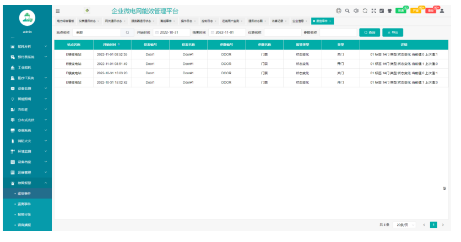Go to previous page arrow
The height and width of the screenshot is (242, 461).
(x=424, y=225)
